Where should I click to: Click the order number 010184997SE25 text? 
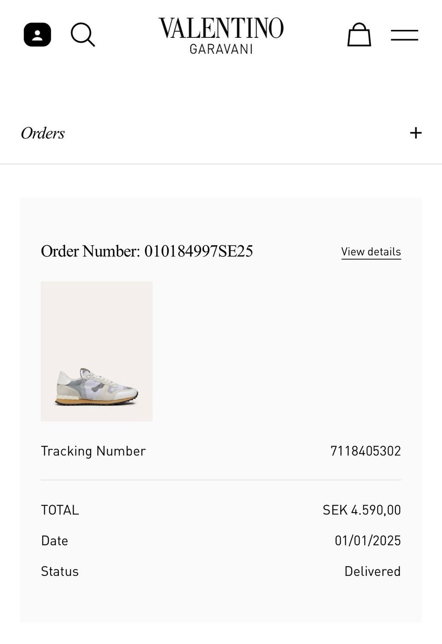[198, 251]
